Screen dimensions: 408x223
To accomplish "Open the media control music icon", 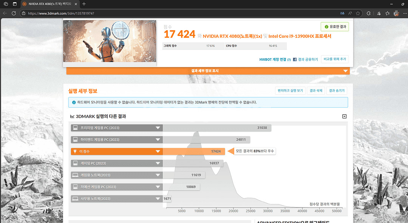I will tap(379, 13).
